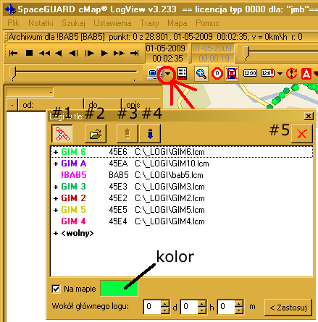Open the Mapa menu

point(177,23)
